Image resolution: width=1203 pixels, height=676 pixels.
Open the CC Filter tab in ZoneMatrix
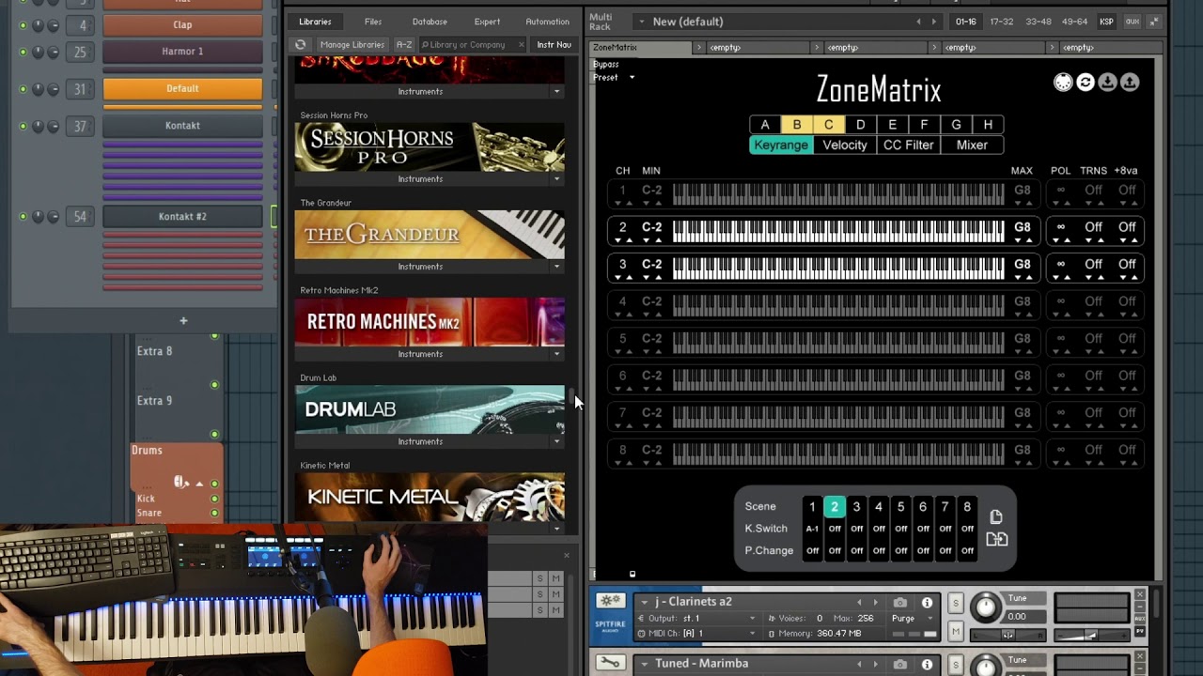pyautogui.click(x=908, y=145)
